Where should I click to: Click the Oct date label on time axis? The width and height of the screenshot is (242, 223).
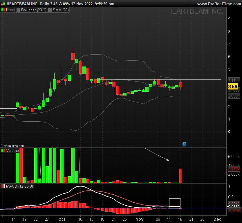coord(62,219)
